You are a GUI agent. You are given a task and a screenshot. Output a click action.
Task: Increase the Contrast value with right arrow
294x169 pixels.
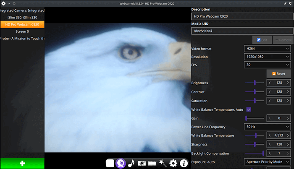288,91
